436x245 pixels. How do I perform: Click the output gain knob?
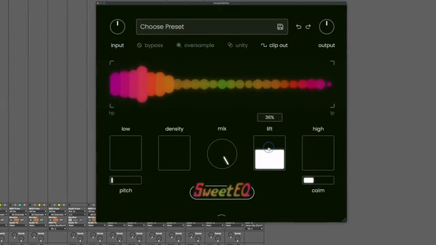click(326, 27)
